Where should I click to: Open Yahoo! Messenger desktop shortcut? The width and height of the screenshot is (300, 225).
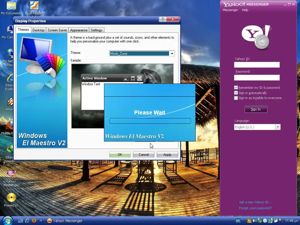11,178
